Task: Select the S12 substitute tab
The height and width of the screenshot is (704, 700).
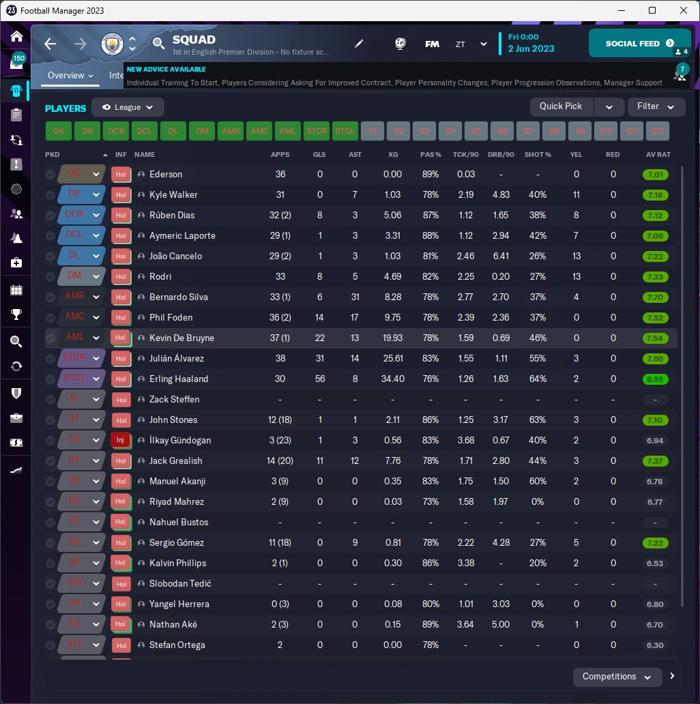Action: [658, 131]
